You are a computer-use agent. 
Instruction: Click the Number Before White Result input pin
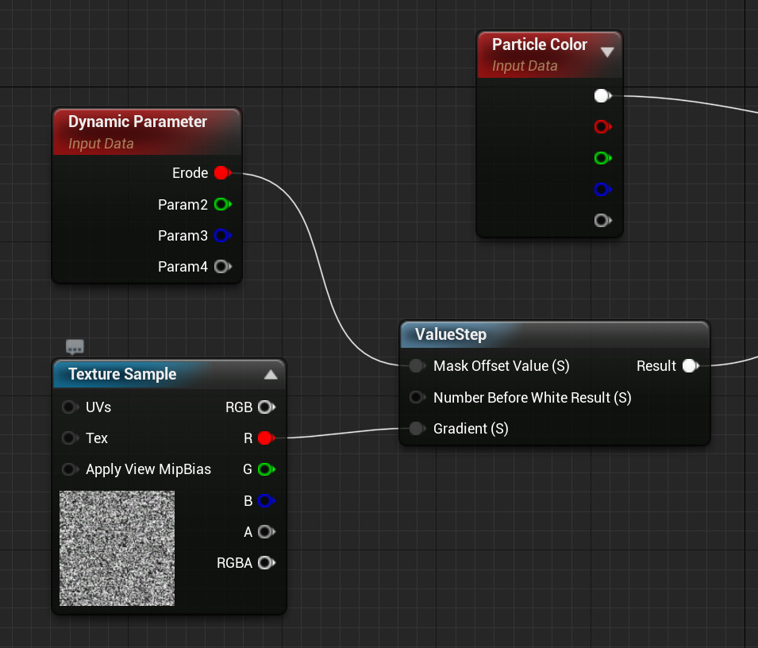pos(417,397)
